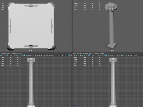
Task: Click exposure icon in bottom-left viewport toolbar
Action: (x=56, y=56)
